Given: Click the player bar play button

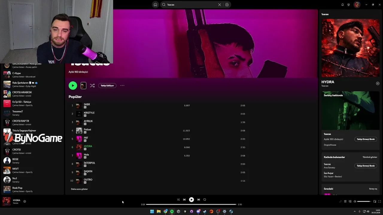Looking at the screenshot, I should [191, 199].
